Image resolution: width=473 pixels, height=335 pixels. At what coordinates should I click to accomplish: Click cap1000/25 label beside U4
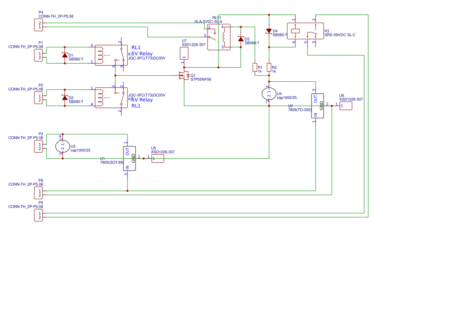click(286, 98)
